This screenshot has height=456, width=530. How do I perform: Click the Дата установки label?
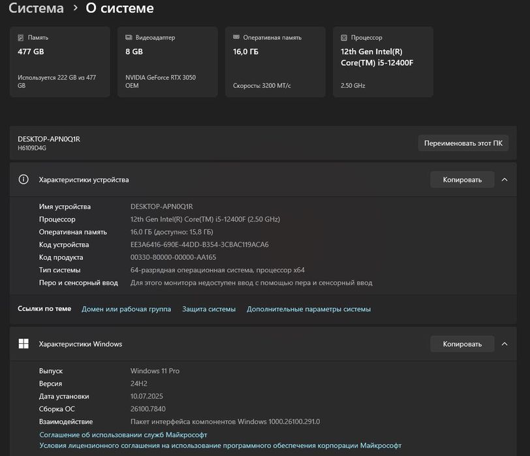[64, 396]
